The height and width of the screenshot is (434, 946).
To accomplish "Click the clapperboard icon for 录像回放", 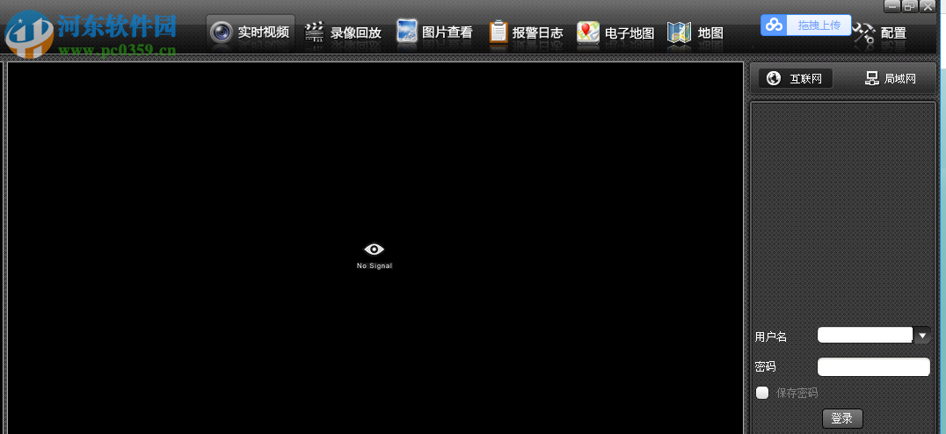I will (314, 32).
